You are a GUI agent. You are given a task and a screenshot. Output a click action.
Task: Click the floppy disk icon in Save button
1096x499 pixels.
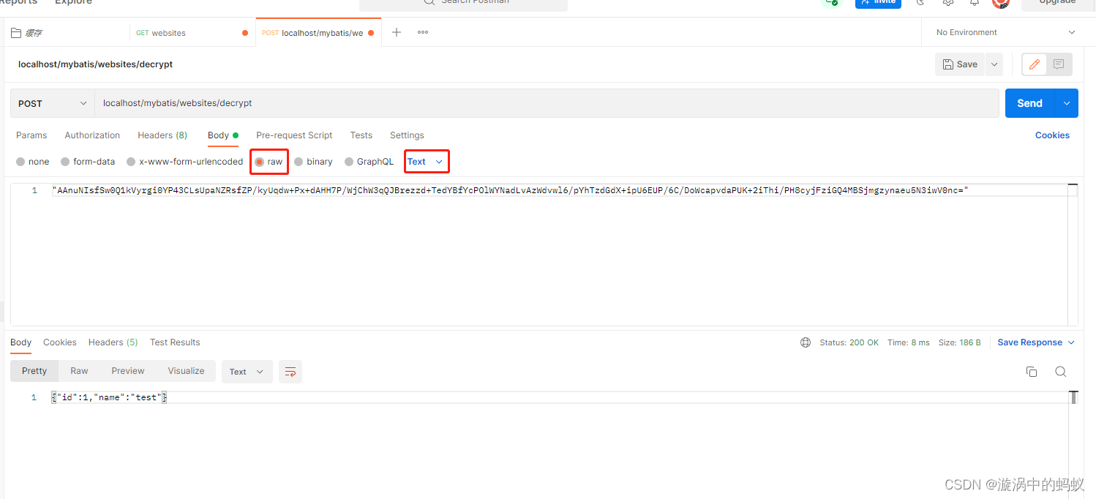(948, 64)
